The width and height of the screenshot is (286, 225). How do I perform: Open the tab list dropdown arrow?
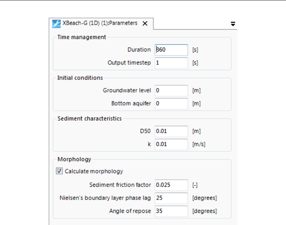(x=233, y=24)
